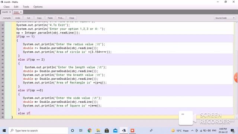Open the 15°C Haze weather widget
238x134 pixels.
tap(180, 131)
